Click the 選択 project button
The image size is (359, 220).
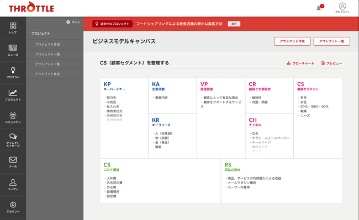234,24
